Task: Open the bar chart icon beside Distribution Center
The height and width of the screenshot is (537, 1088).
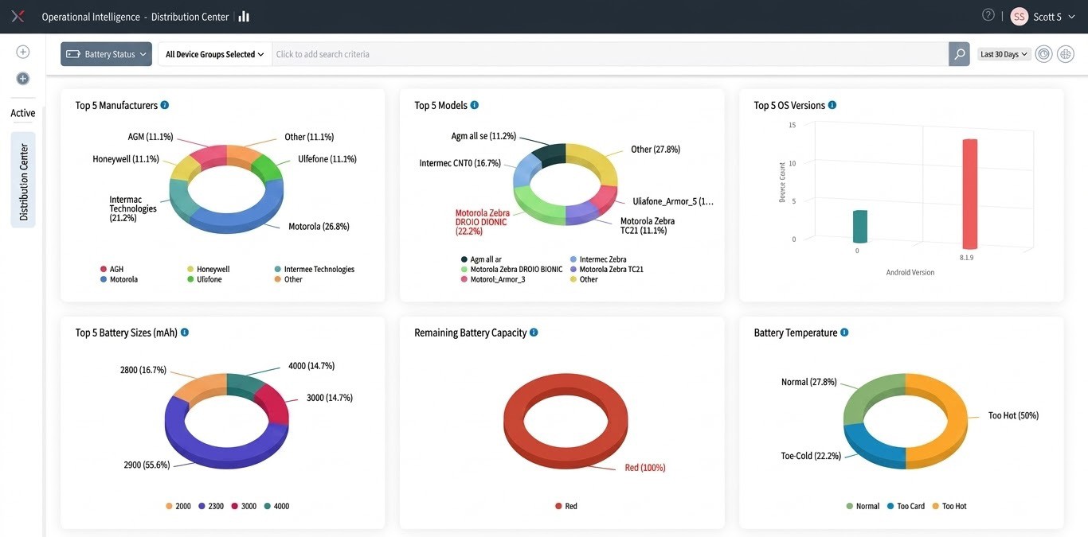Action: coord(244,17)
